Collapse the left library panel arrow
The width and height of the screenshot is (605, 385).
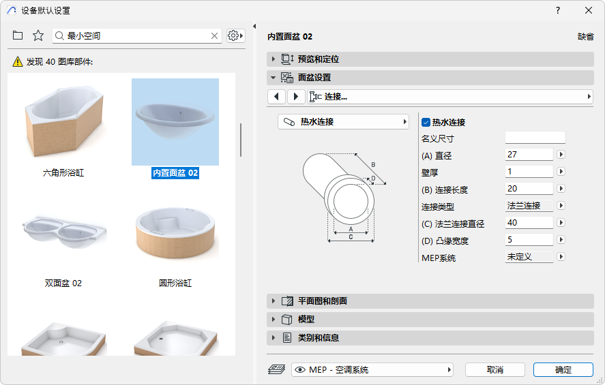point(254,26)
